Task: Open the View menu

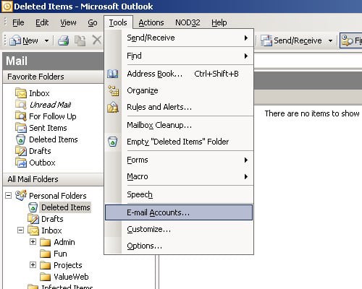Action: click(68, 22)
